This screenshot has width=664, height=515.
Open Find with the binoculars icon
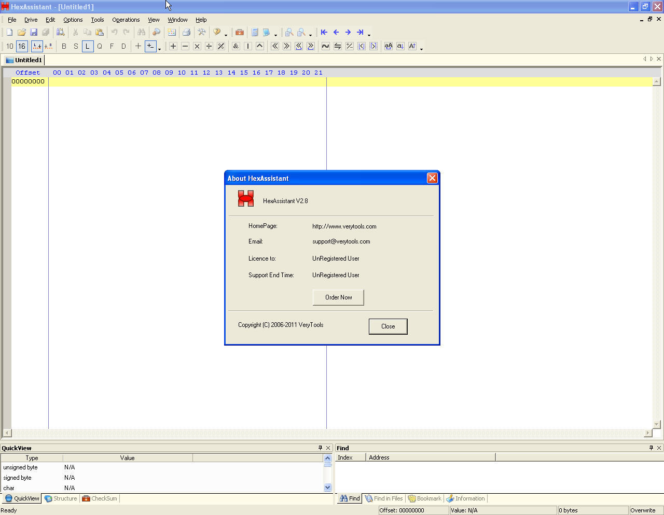point(141,32)
